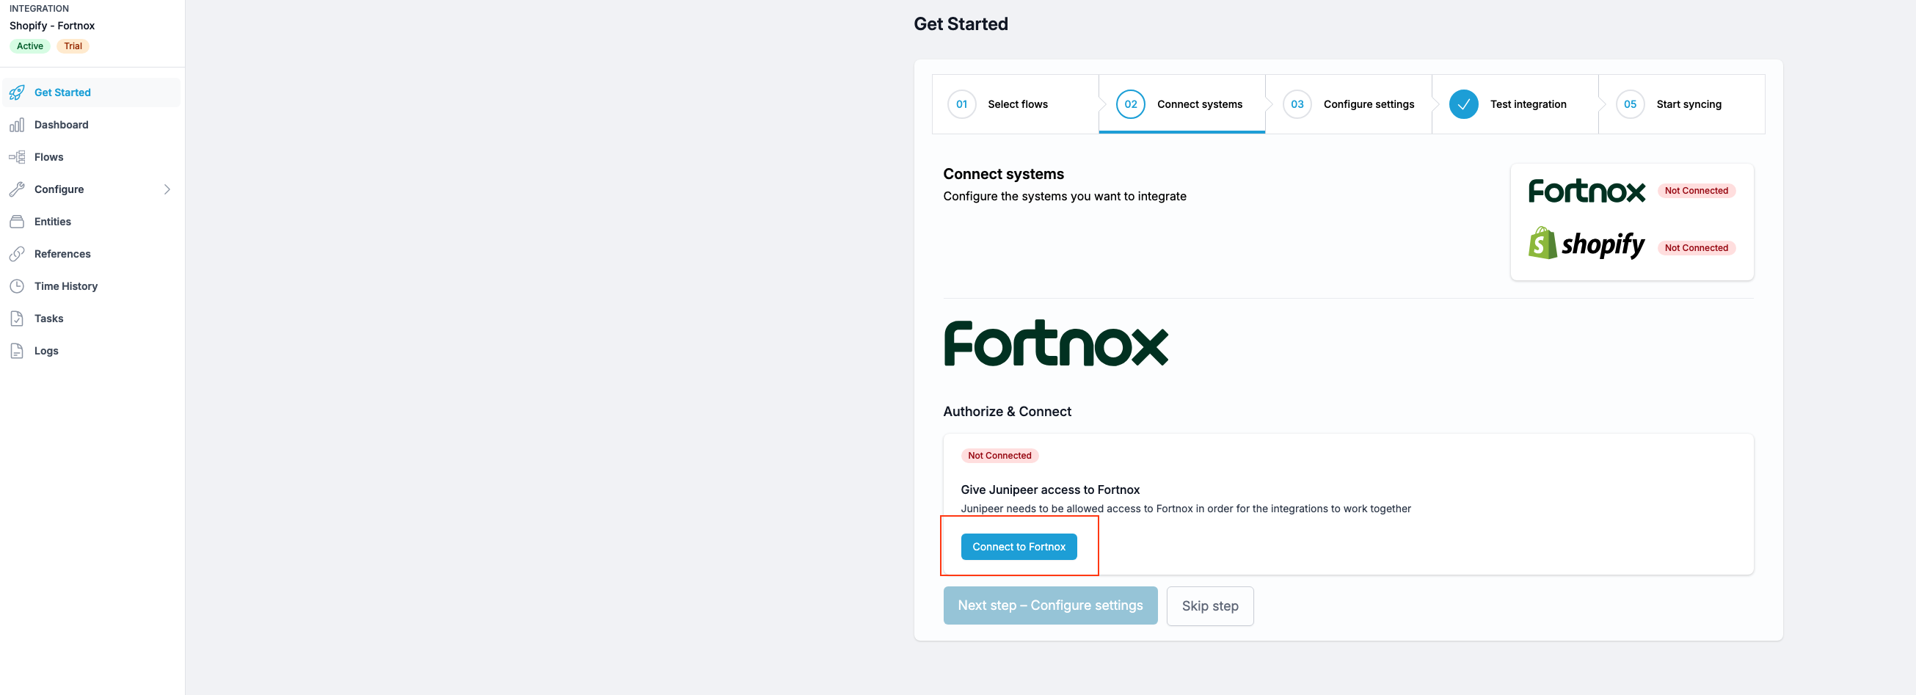Click the Connect to Fortnox button

point(1019,547)
